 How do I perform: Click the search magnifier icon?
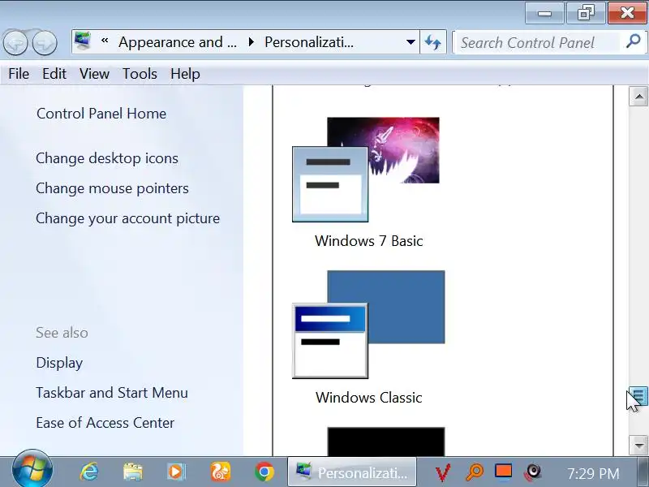point(634,41)
